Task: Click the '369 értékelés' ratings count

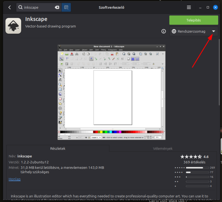Action: click(195, 162)
